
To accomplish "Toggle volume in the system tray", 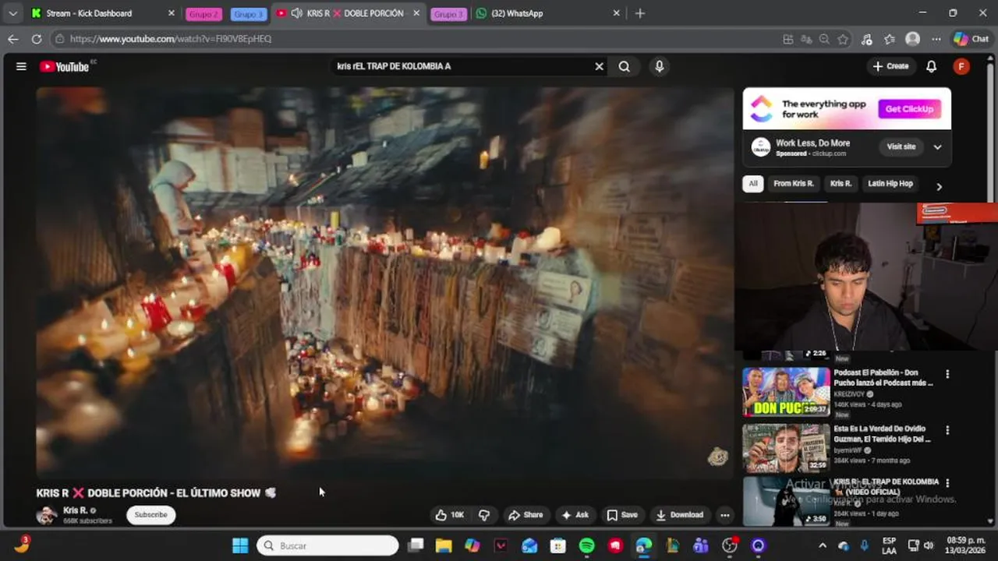I will 928,546.
